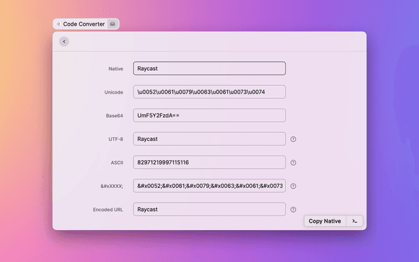Image resolution: width=419 pixels, height=262 pixels.
Task: Click into the Unicode input field
Action: point(209,92)
